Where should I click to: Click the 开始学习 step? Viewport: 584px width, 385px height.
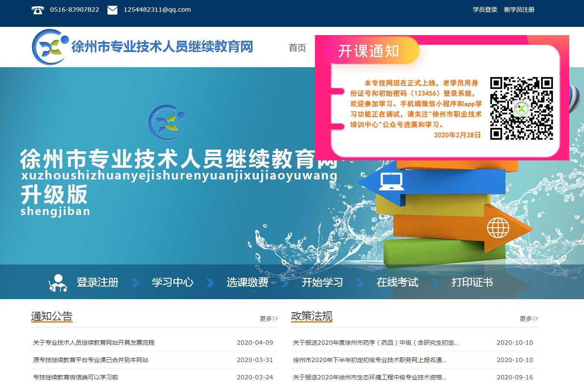[x=322, y=283]
